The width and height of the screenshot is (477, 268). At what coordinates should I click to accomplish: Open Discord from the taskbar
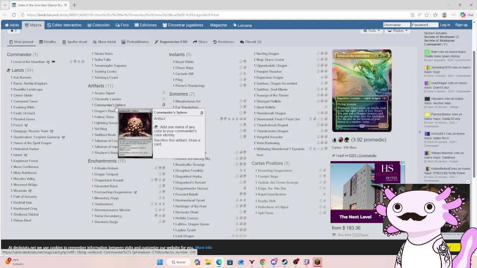pos(274,262)
